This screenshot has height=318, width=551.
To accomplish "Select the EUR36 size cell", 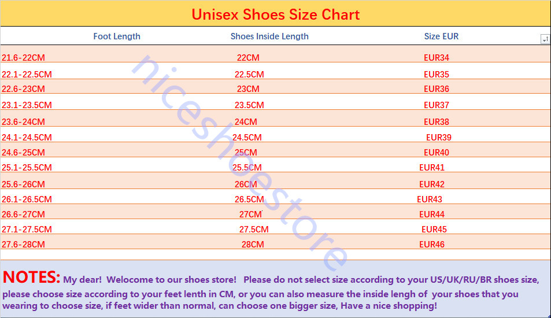I will (437, 89).
